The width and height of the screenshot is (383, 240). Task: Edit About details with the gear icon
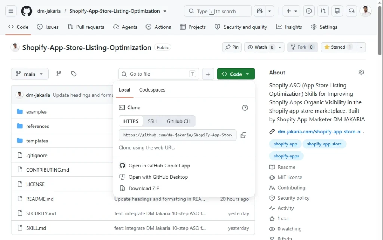point(361,72)
